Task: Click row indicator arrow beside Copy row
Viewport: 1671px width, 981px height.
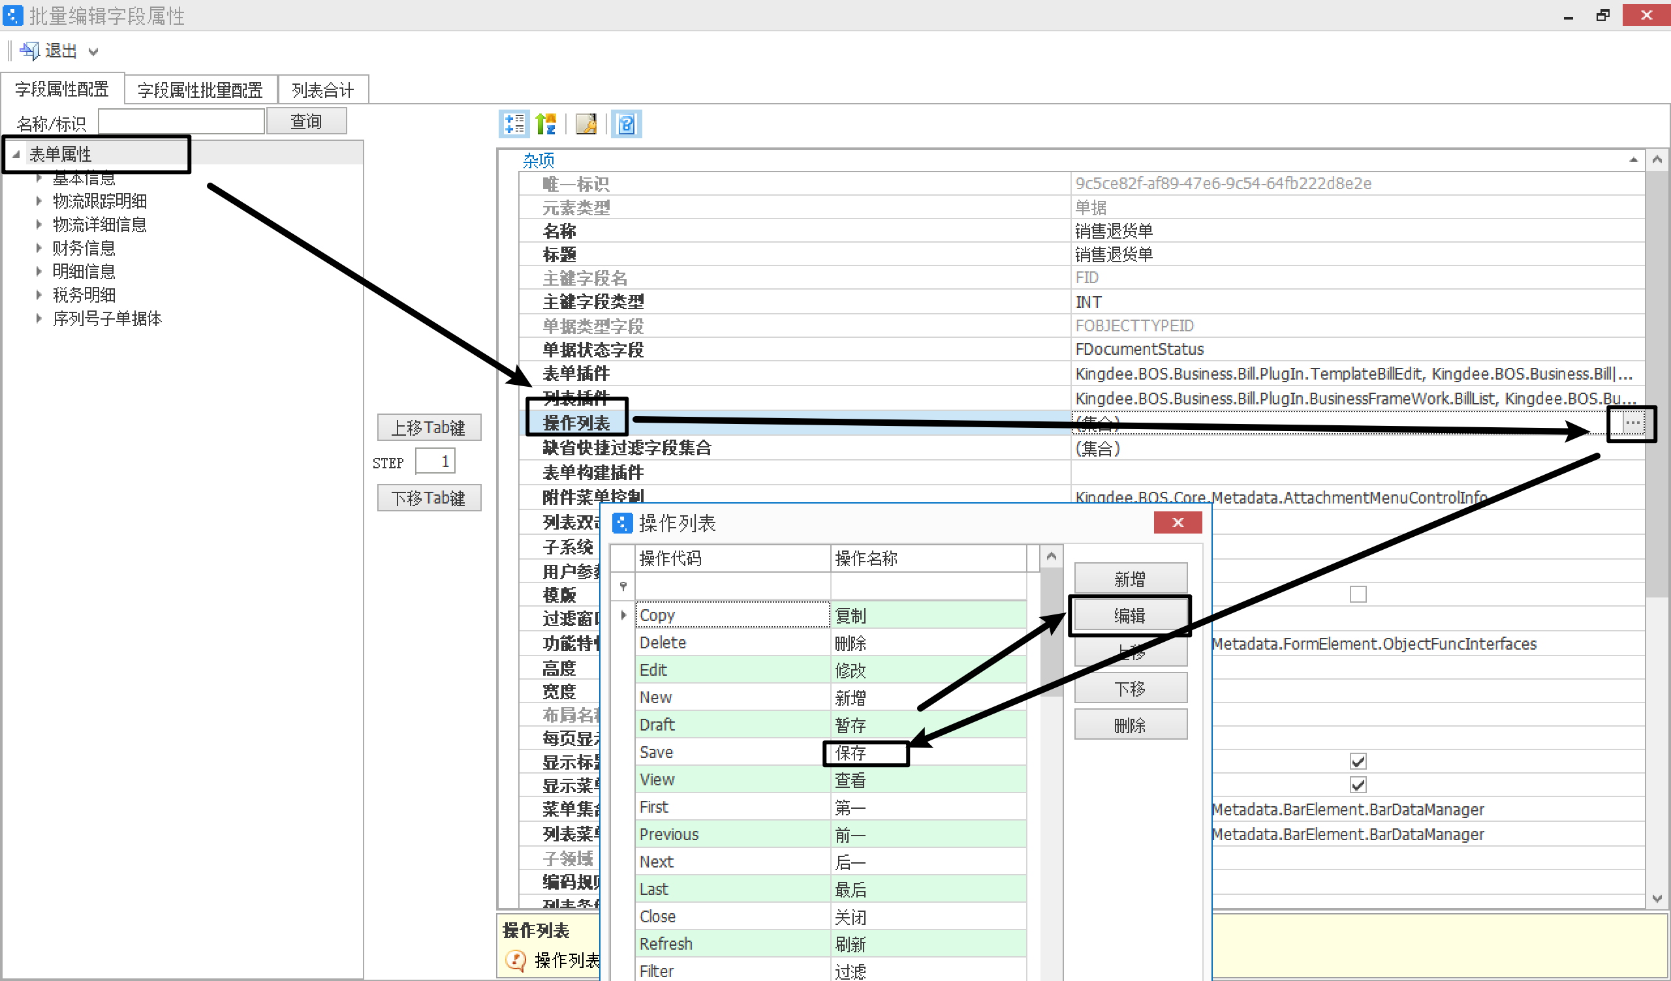Action: [x=623, y=616]
